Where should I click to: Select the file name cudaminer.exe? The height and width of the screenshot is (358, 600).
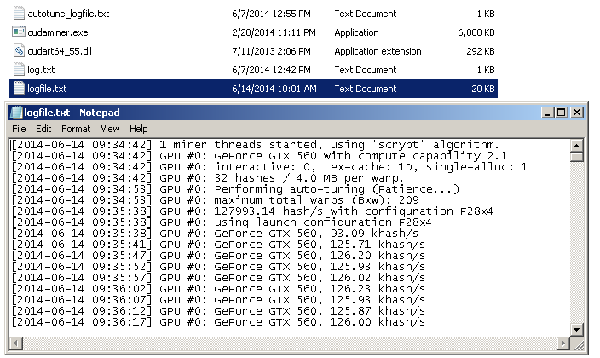pos(57,32)
